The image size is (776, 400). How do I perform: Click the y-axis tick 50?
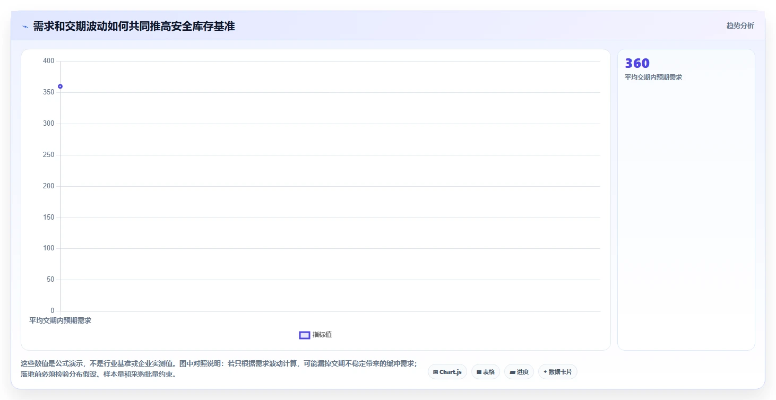click(x=51, y=280)
